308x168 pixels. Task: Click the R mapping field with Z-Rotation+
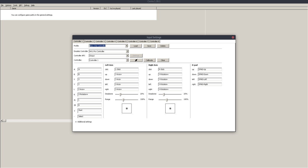click(90, 95)
